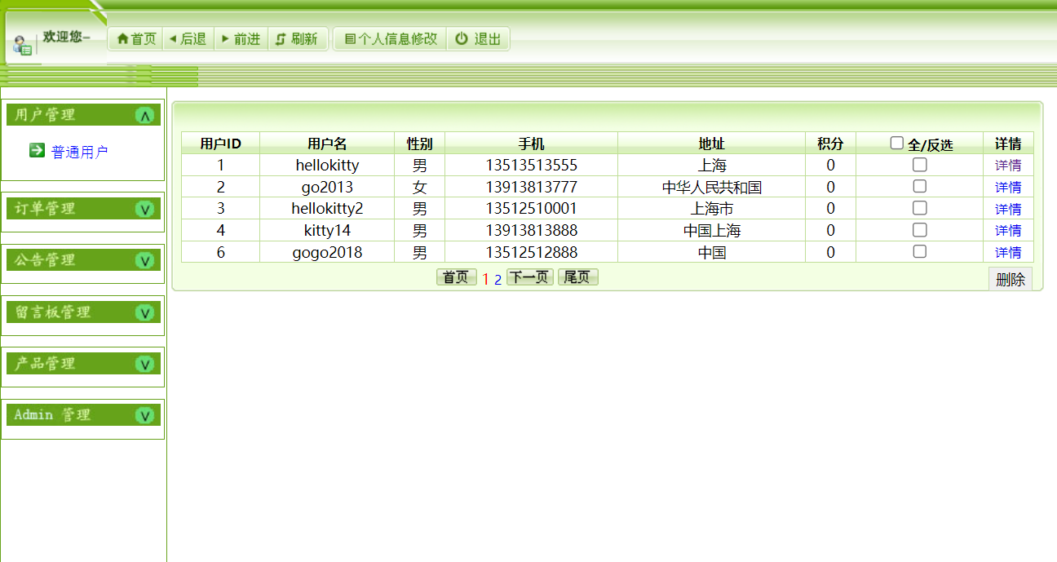Click phone number 13512510001
The width and height of the screenshot is (1057, 562).
tap(531, 209)
